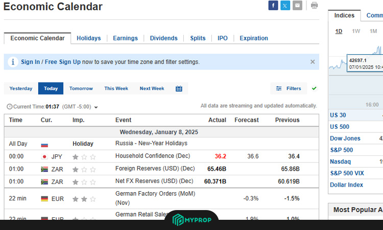This screenshot has height=230, width=383.
Task: Select the Yesterday date filter
Action: 21,88
